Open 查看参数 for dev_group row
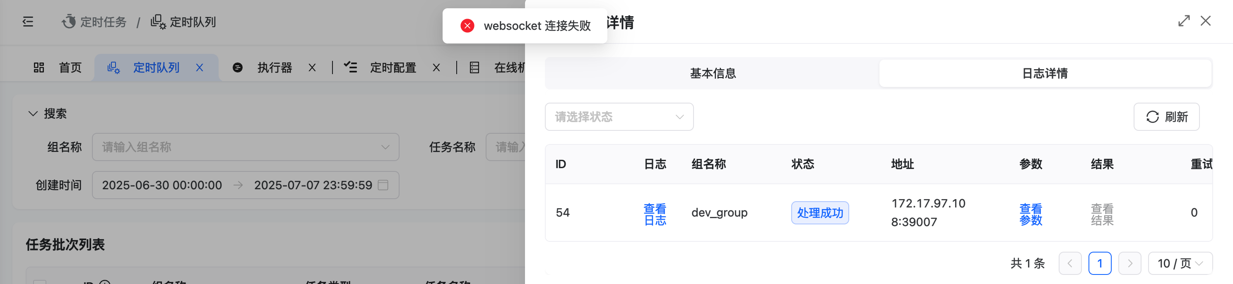The image size is (1233, 284). (1031, 214)
